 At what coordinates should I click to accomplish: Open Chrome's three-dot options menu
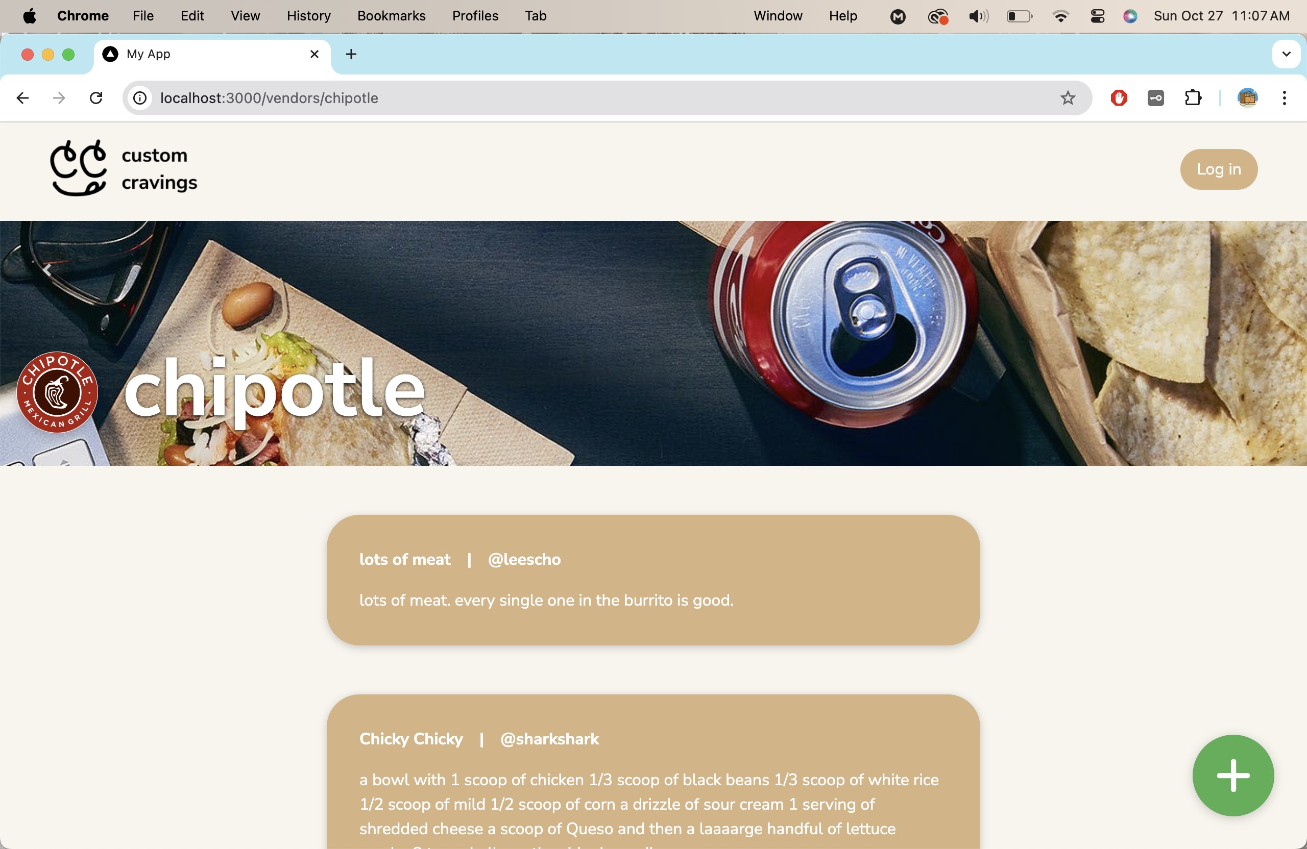[x=1284, y=98]
